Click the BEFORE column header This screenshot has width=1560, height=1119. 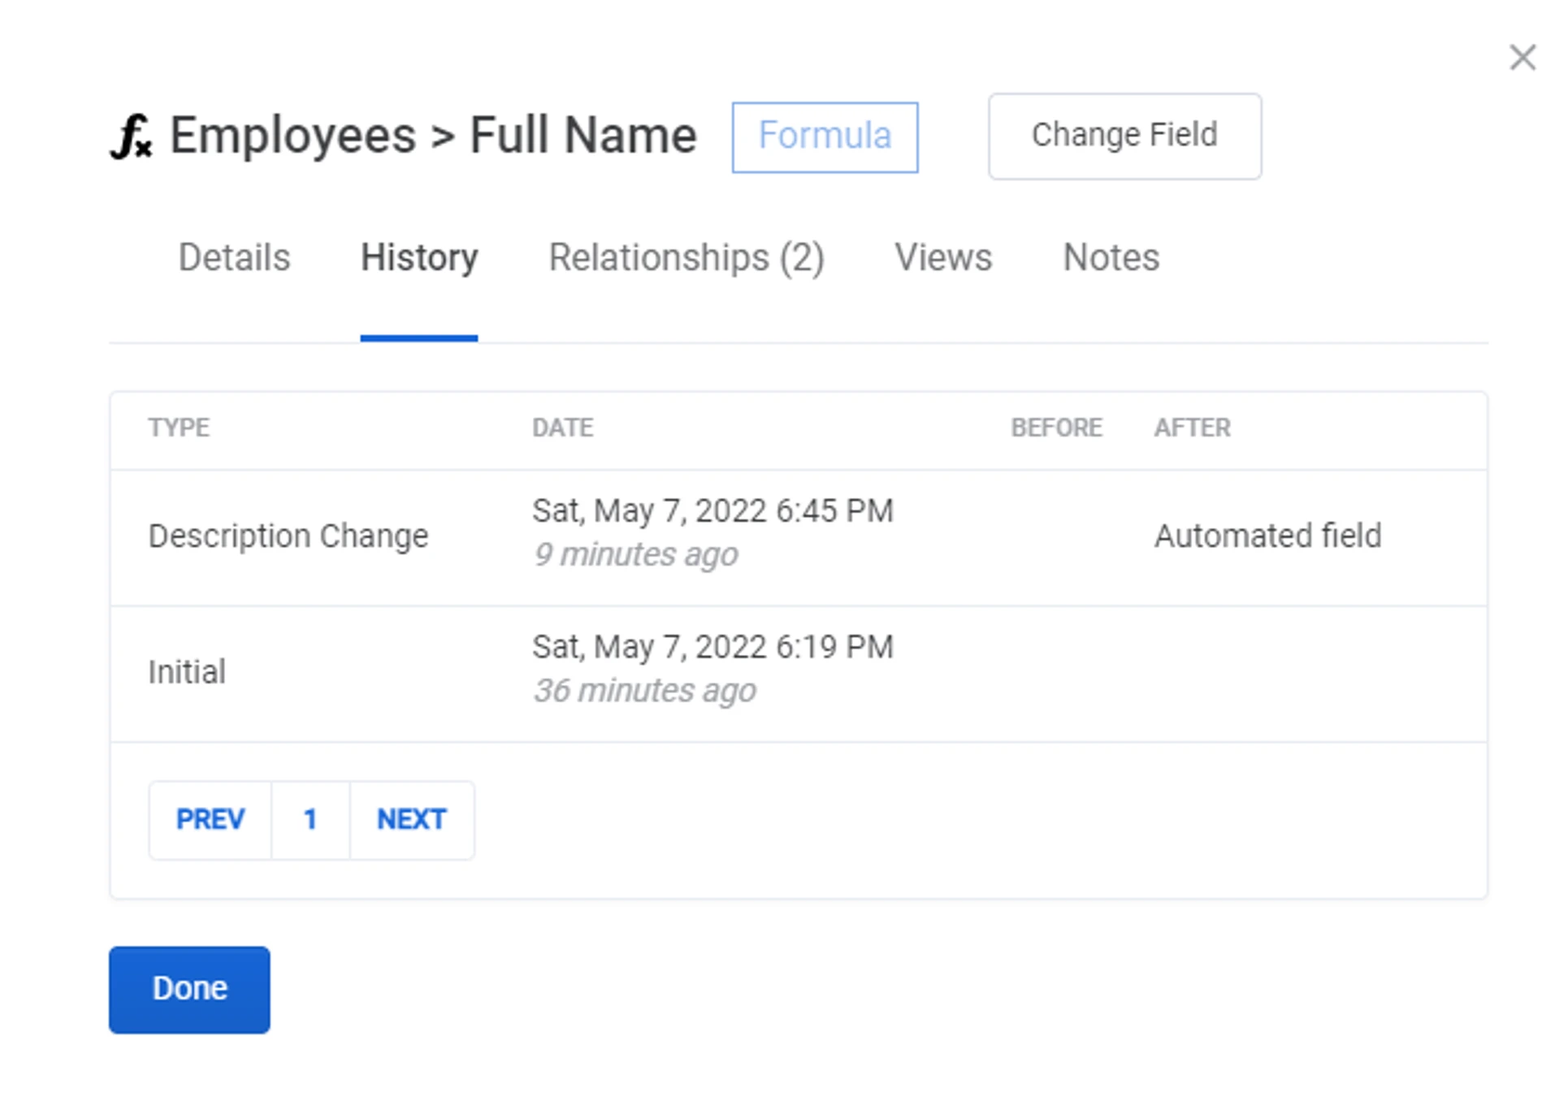1055,427
